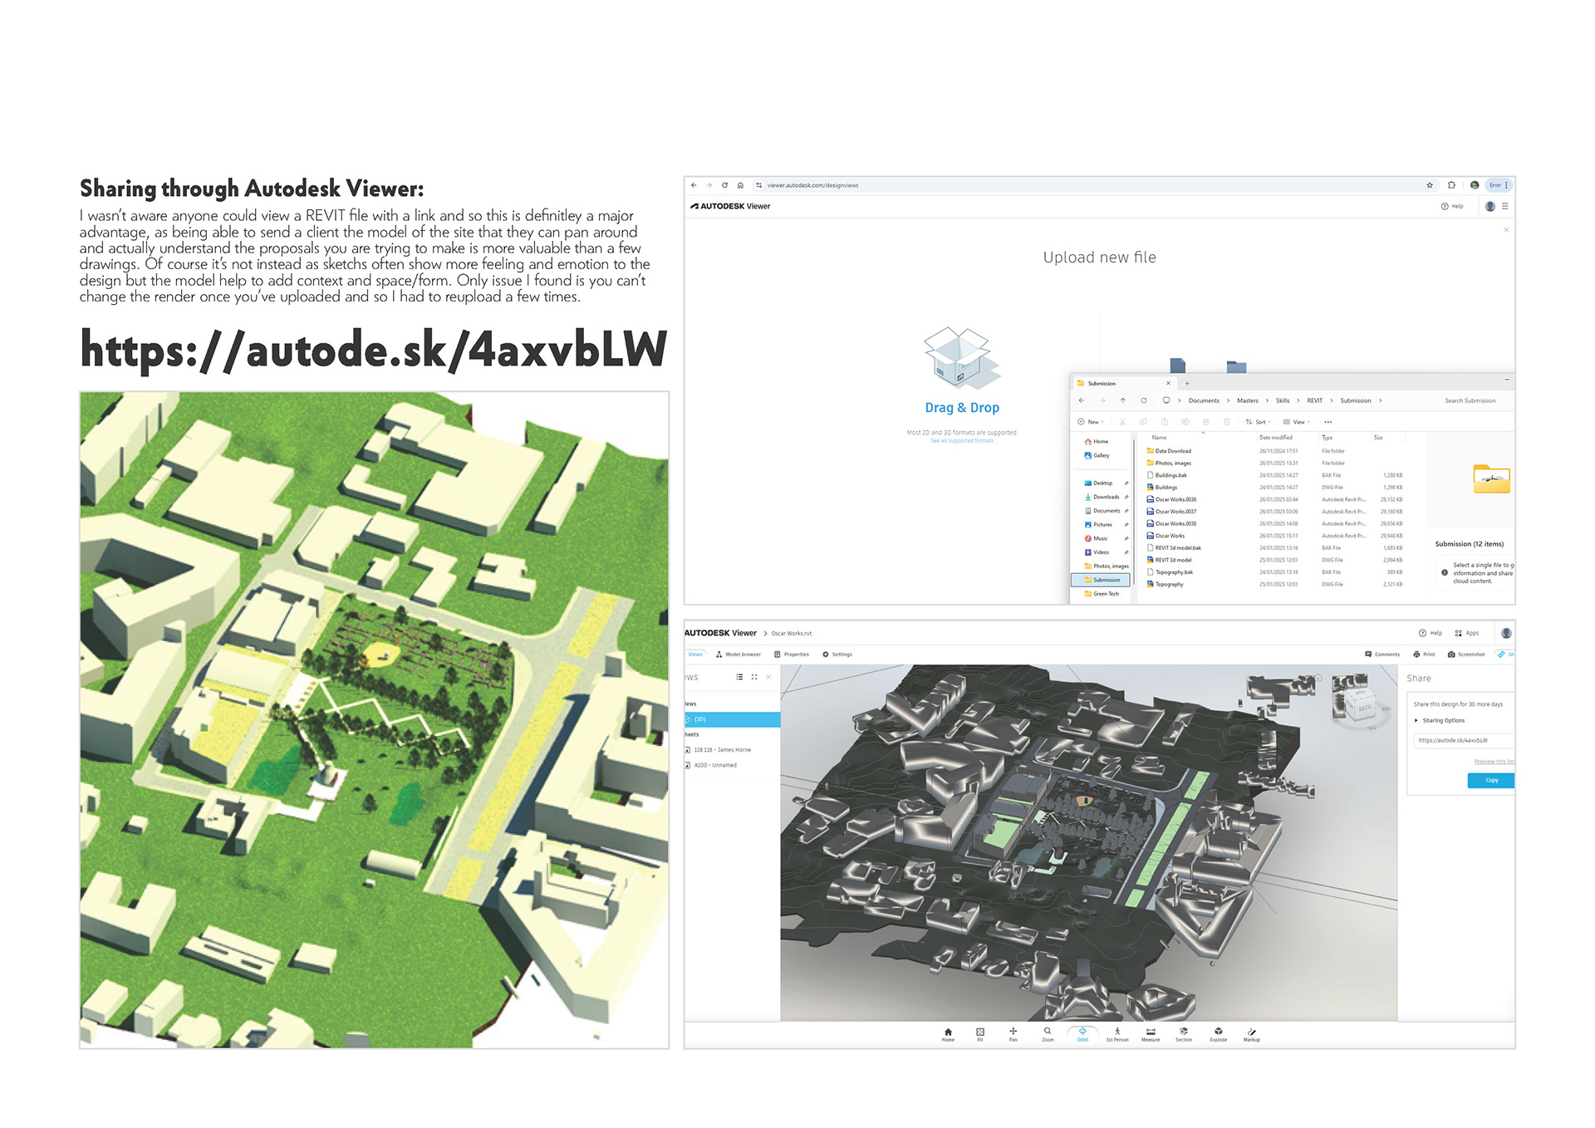
Task: Click the See all supported formats link
Action: pos(961,441)
